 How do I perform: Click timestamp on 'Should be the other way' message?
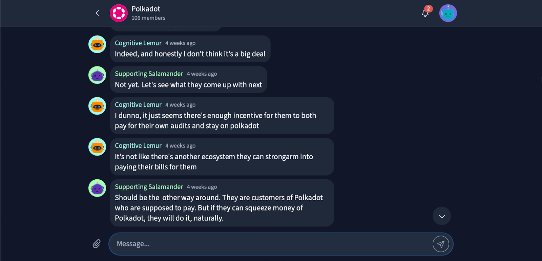[x=202, y=187]
